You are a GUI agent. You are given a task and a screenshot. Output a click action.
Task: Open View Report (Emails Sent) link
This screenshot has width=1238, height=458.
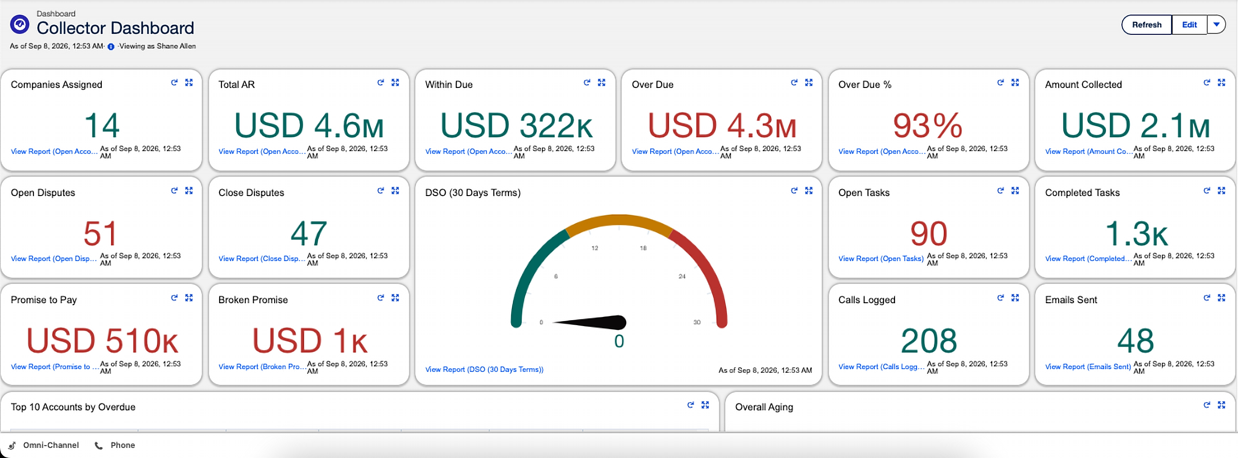(x=1088, y=366)
